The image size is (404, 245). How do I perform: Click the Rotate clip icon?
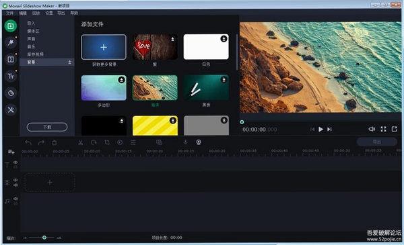pyautogui.click(x=94, y=142)
